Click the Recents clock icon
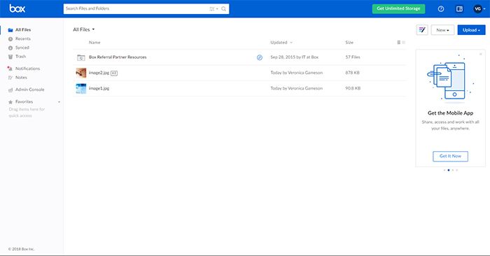The height and width of the screenshot is (256, 490). (x=10, y=39)
